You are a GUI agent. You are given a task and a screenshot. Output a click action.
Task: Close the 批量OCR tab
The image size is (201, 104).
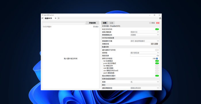[55, 18]
